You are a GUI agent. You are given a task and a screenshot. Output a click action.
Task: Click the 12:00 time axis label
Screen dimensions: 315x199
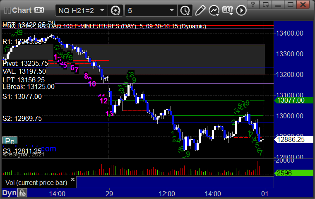point(167,194)
